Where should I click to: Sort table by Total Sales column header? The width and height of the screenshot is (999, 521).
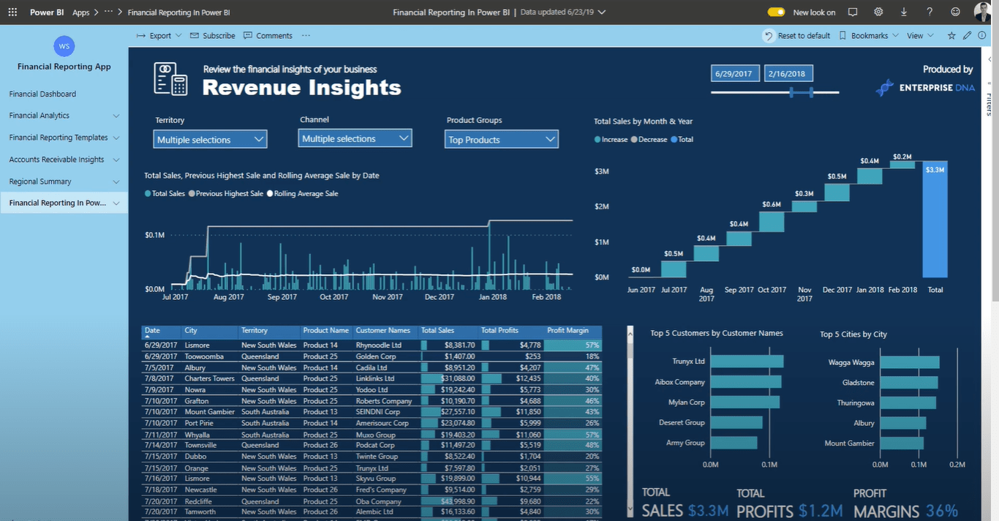pyautogui.click(x=437, y=331)
